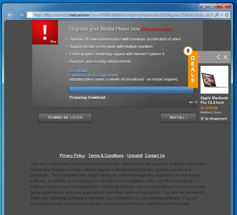The width and height of the screenshot is (237, 215).
Task: Collapse the deals panel with the left chevron
Action: [218, 57]
